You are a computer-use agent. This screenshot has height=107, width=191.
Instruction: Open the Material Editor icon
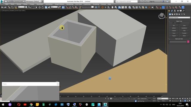pyautogui.click(x=130, y=7)
